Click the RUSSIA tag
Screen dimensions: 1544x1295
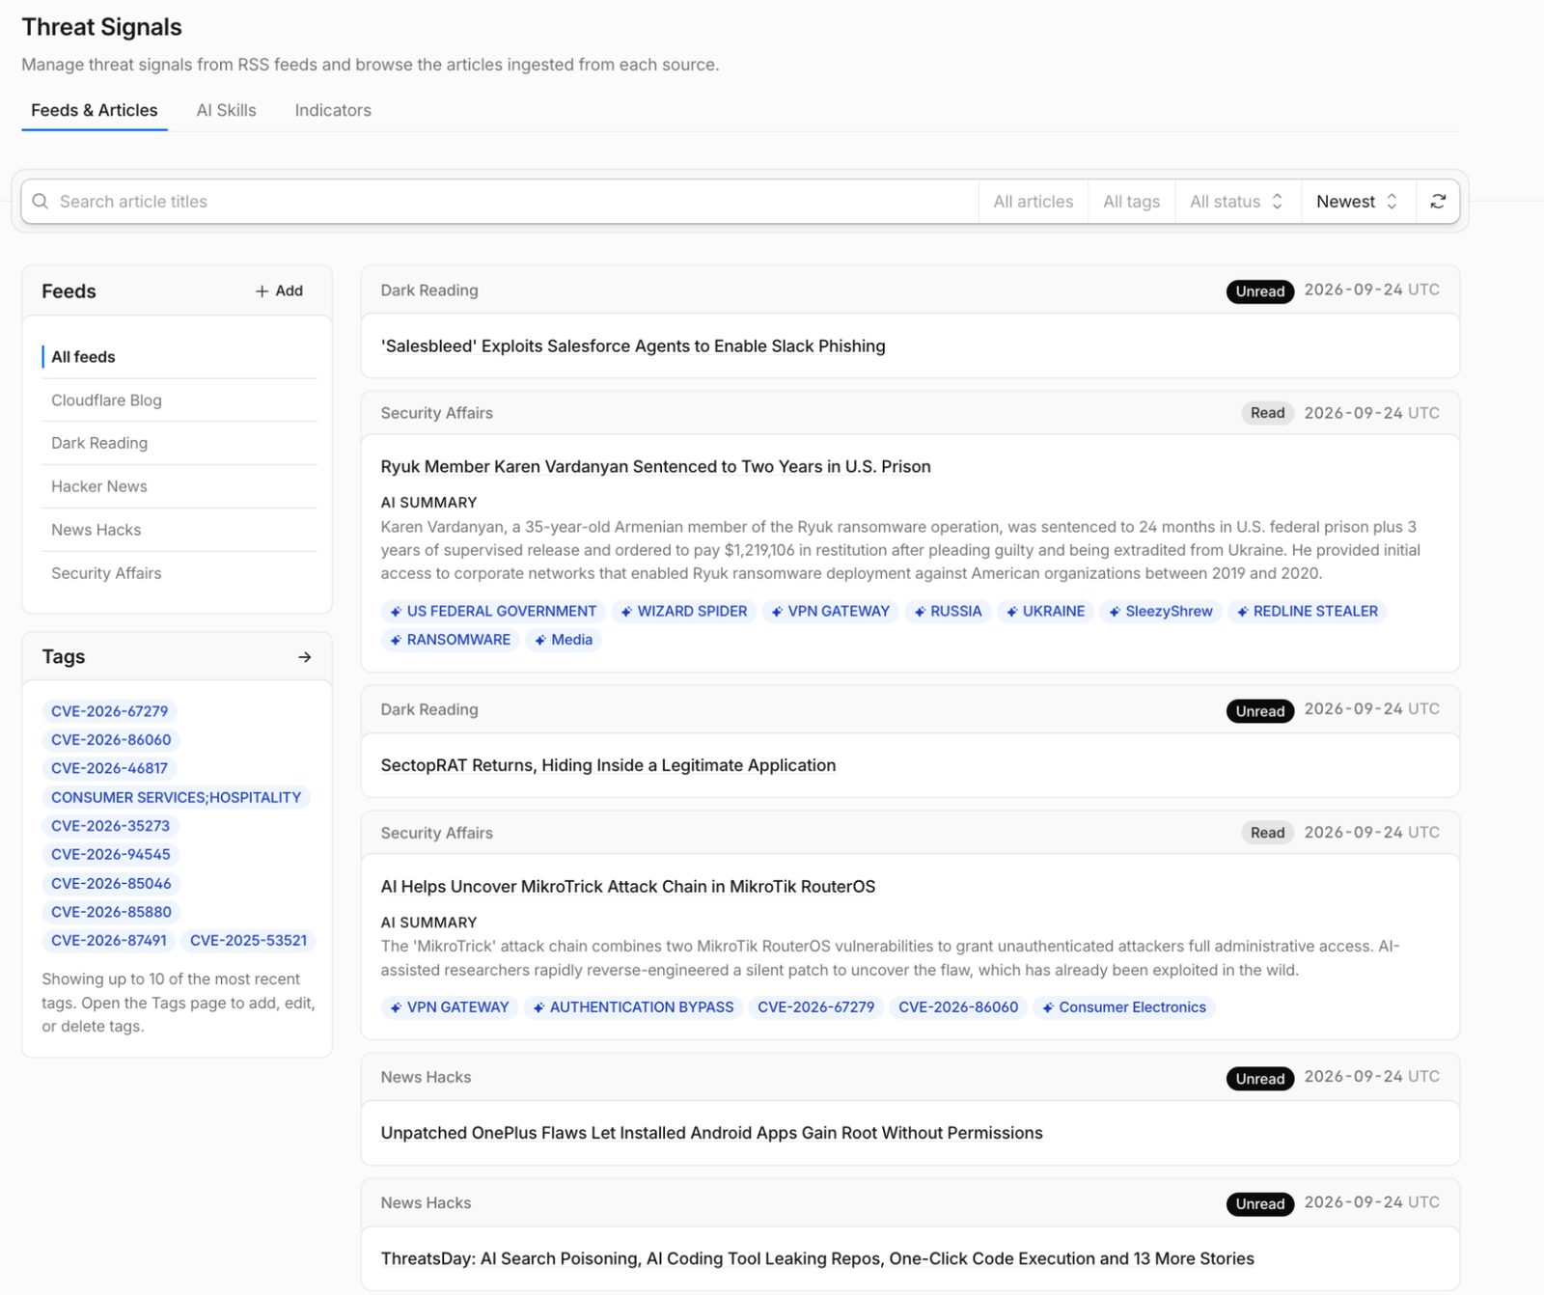tap(948, 612)
